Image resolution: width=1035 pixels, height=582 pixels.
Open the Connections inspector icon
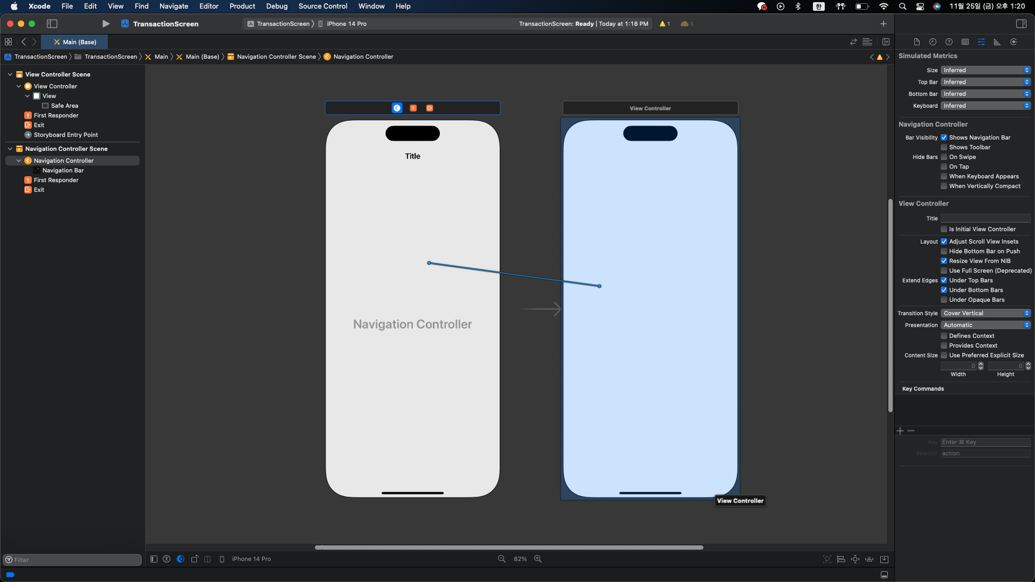[1013, 42]
